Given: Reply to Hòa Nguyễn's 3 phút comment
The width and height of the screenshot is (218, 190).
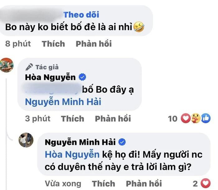Looking at the screenshot, I should click(113, 119).
